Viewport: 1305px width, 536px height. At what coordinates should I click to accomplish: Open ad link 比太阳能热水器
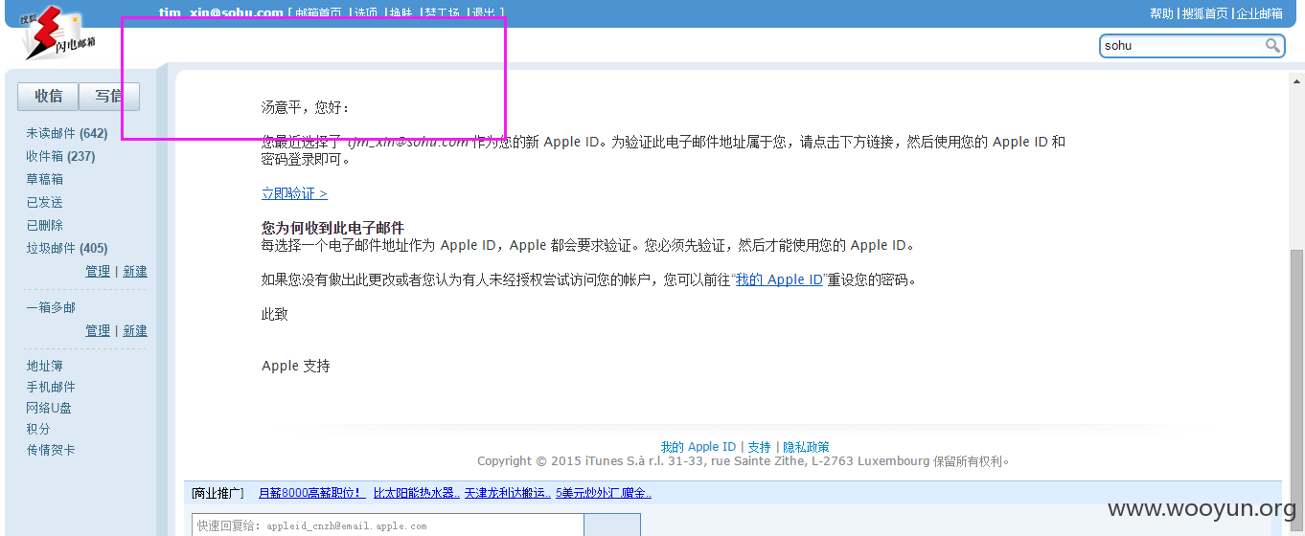click(x=416, y=493)
